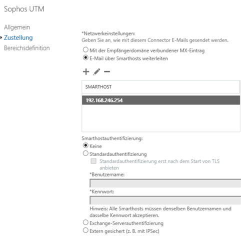Focus the Kennwort input field

coord(165,200)
